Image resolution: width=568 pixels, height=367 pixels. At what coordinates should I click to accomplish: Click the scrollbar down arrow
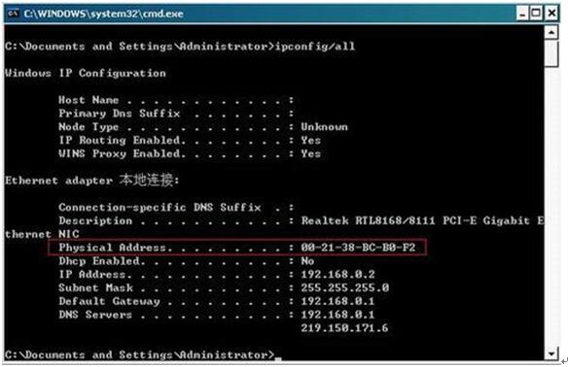coord(550,353)
